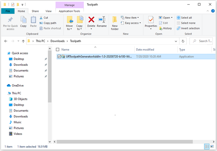This screenshot has width=217, height=151.
Task: Go to This PC in the breadcrumb
Action: tap(40, 41)
